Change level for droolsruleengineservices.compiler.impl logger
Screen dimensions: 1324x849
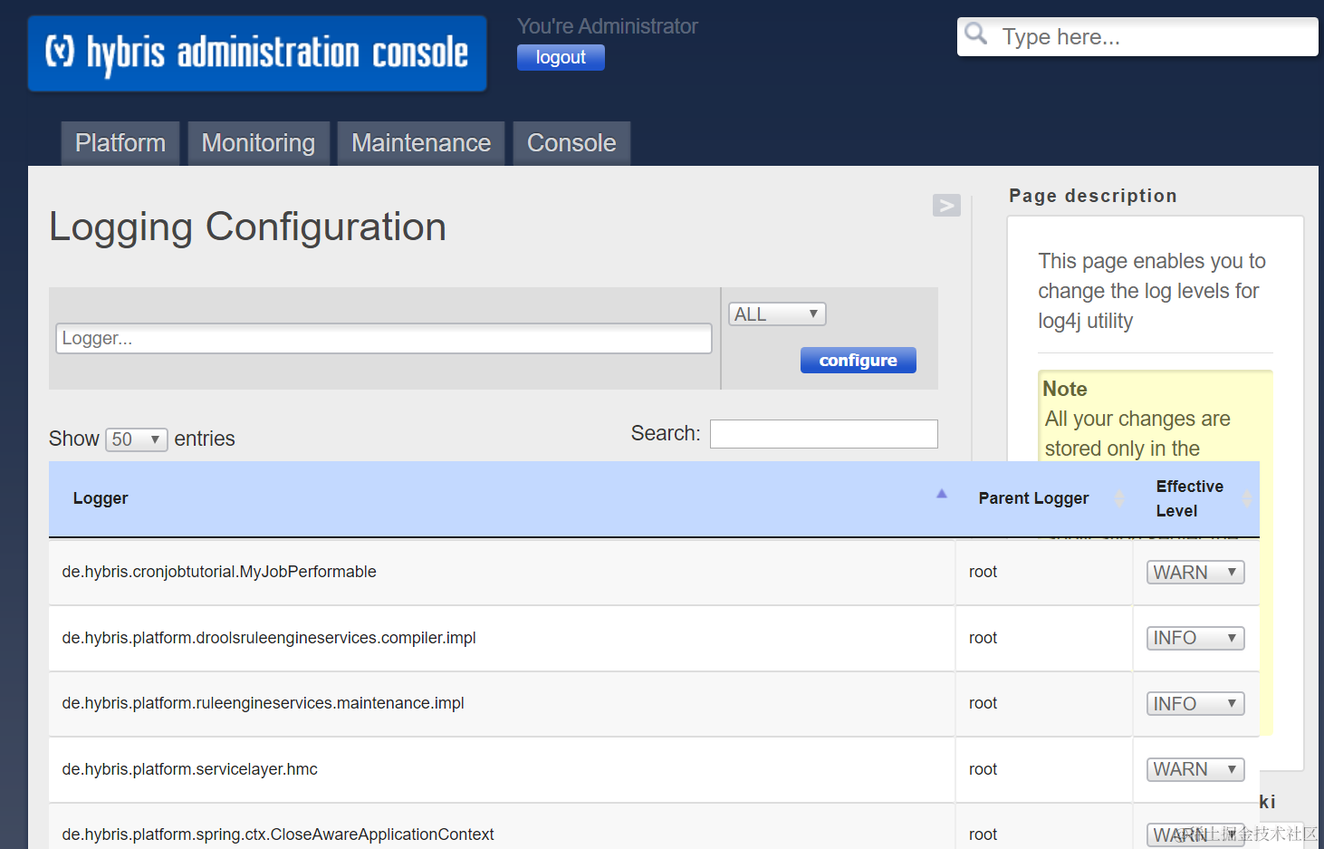click(1195, 638)
